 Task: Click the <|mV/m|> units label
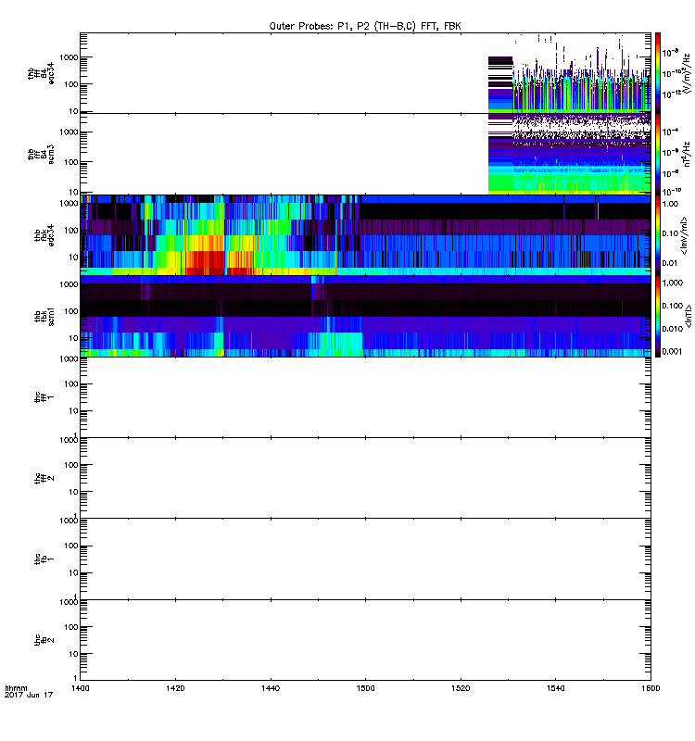pyautogui.click(x=684, y=235)
